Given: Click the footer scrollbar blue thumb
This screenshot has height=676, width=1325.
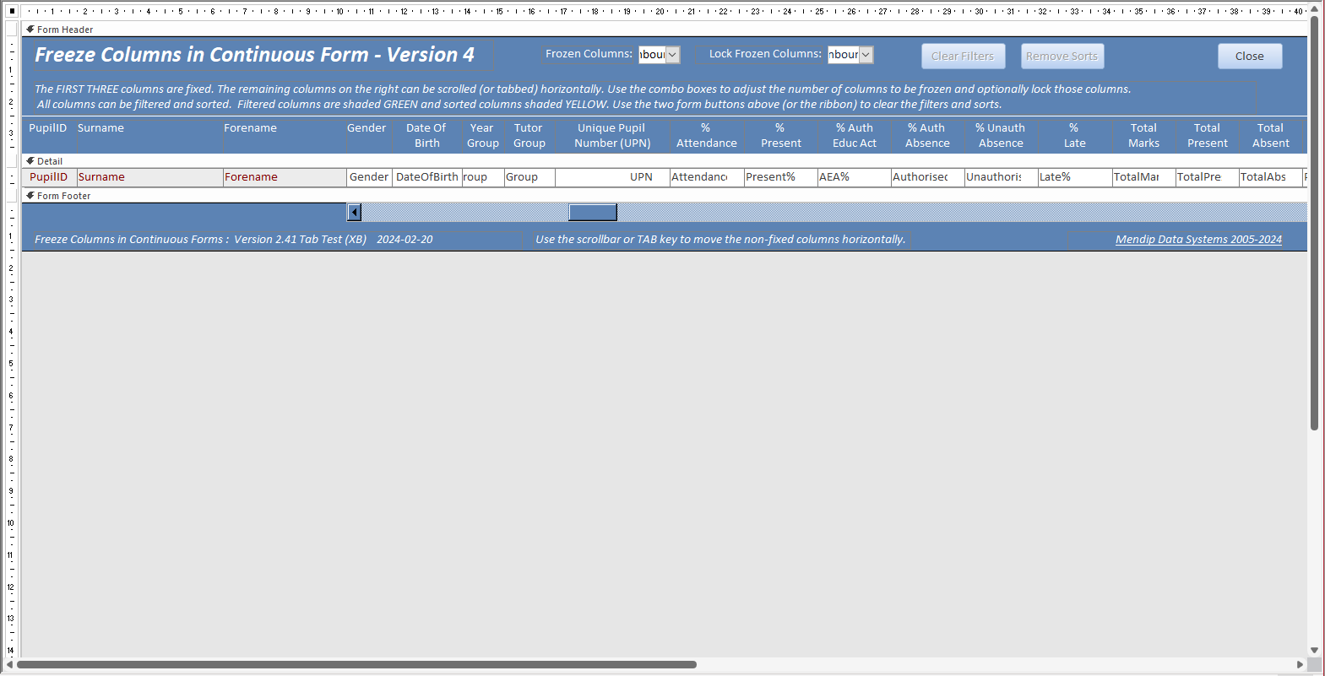Looking at the screenshot, I should pos(593,212).
